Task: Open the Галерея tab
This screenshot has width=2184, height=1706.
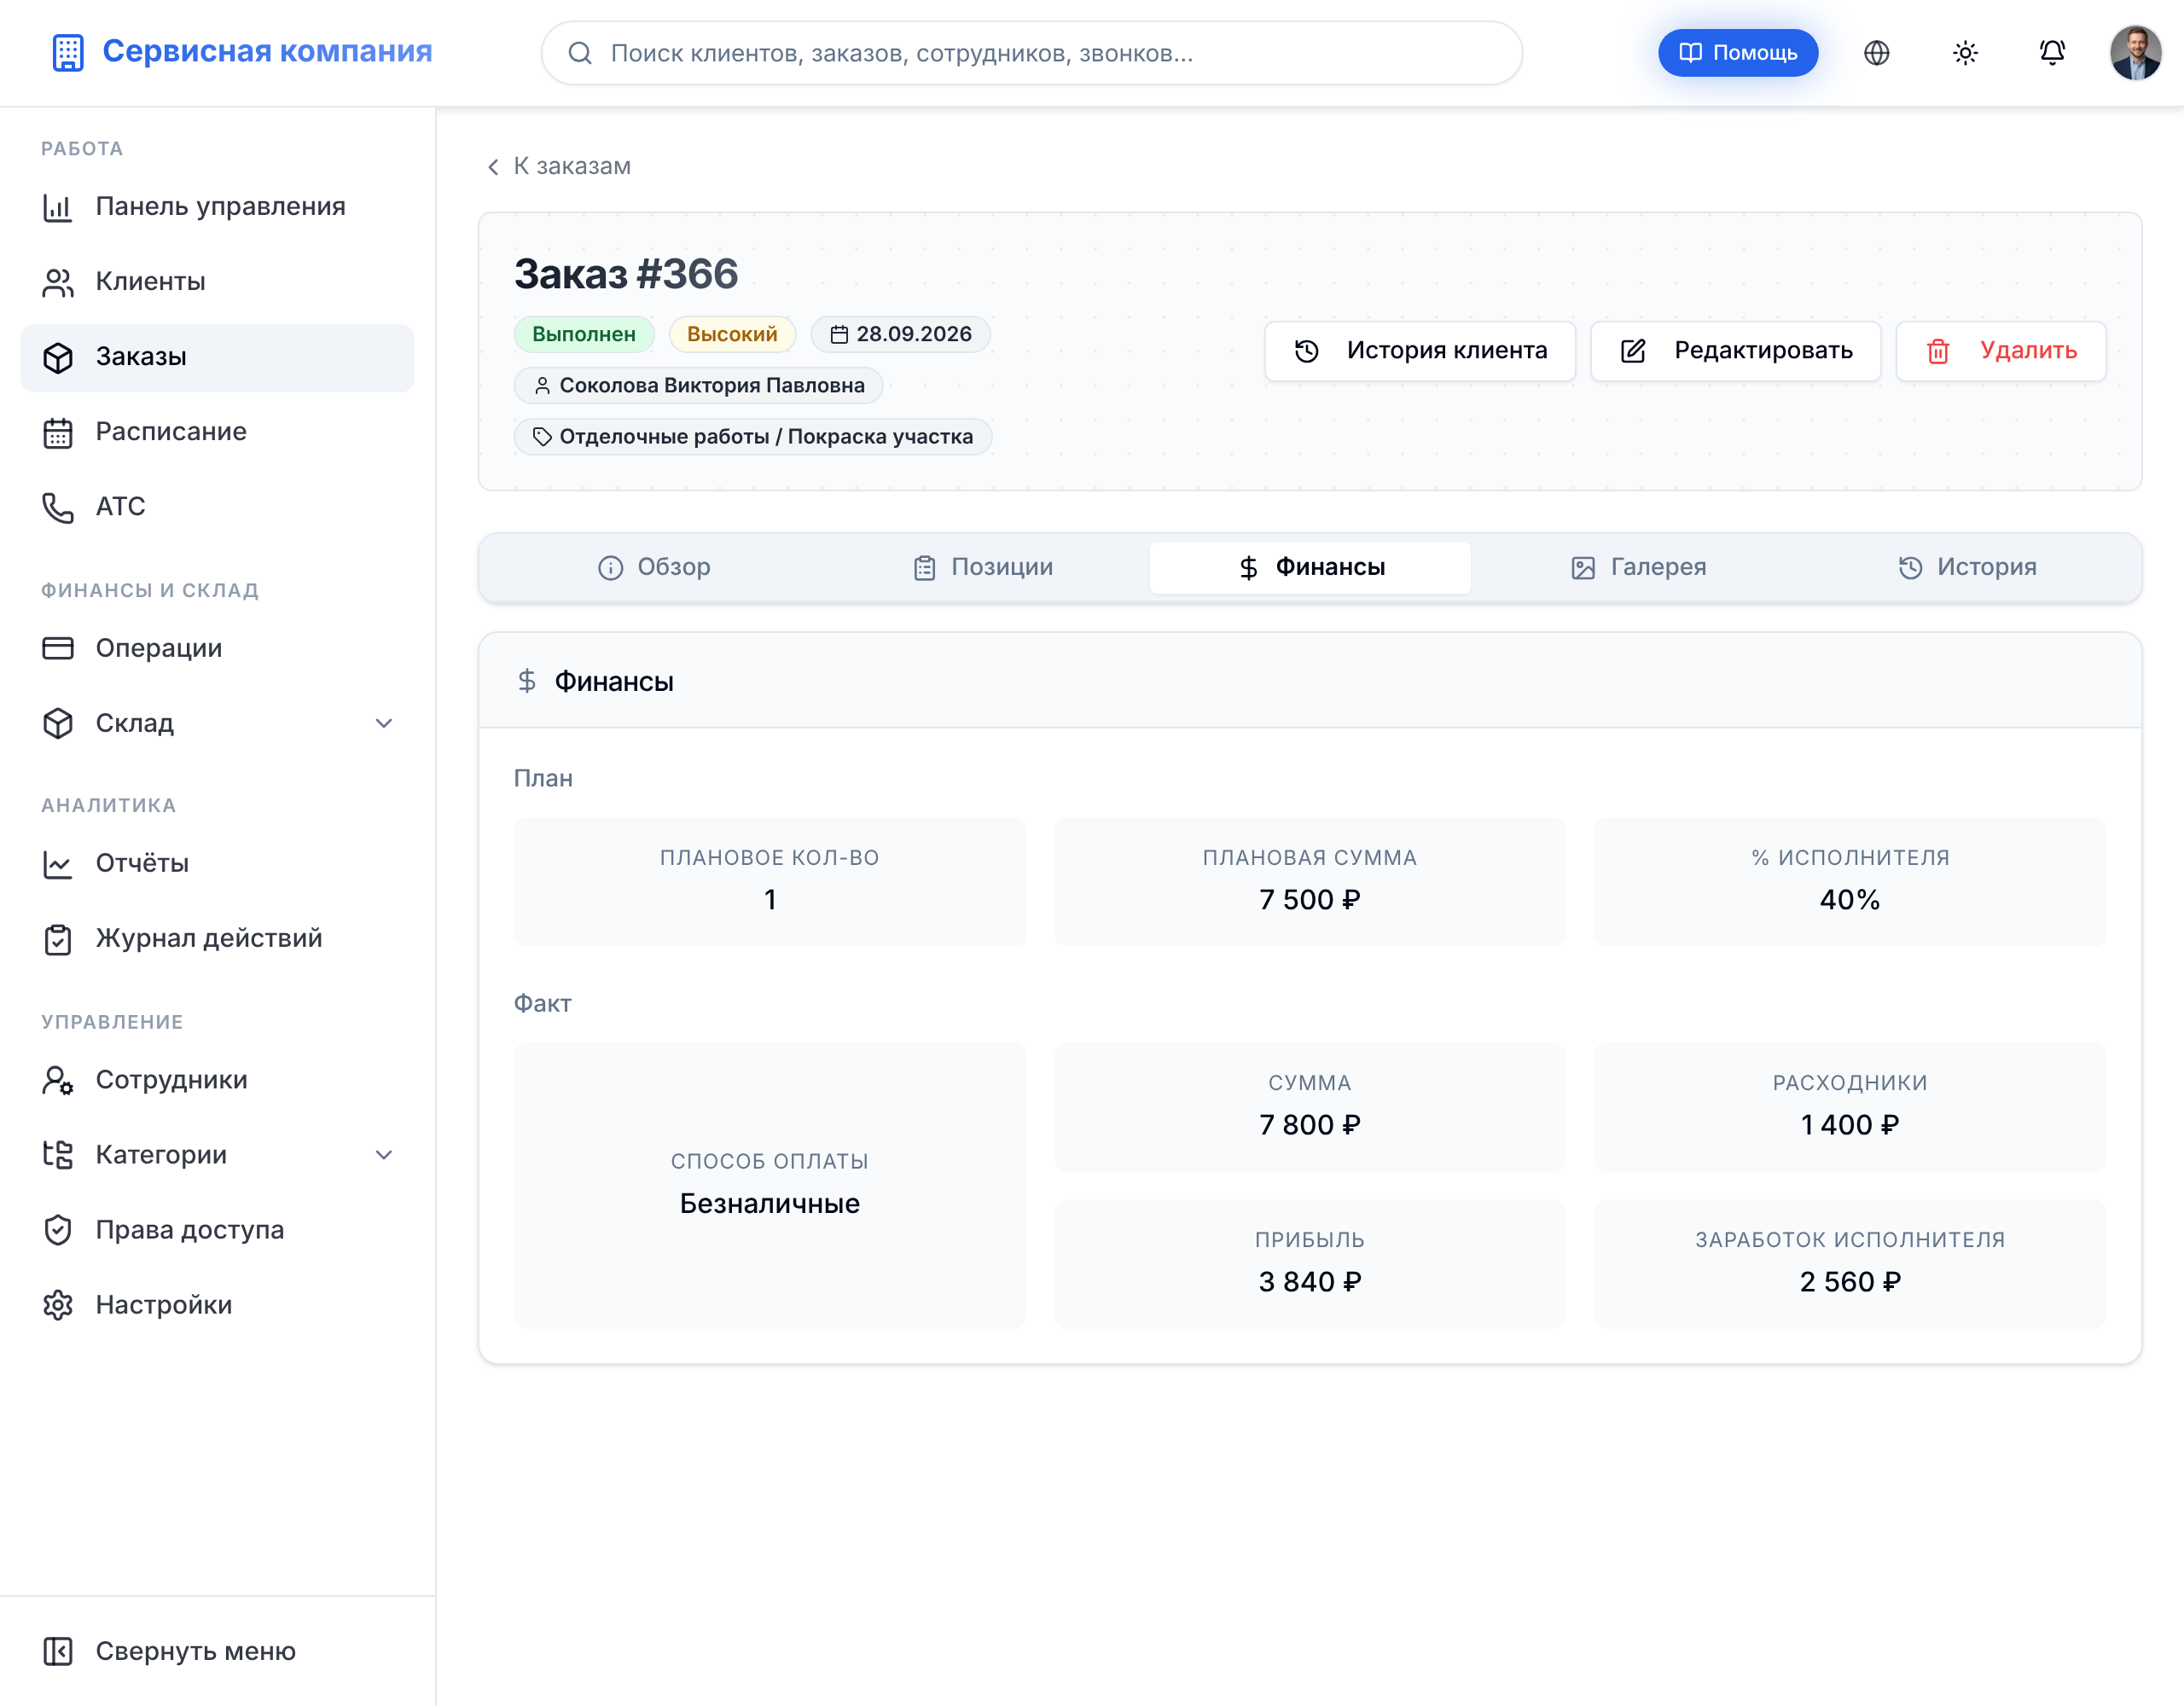Action: [x=1638, y=568]
